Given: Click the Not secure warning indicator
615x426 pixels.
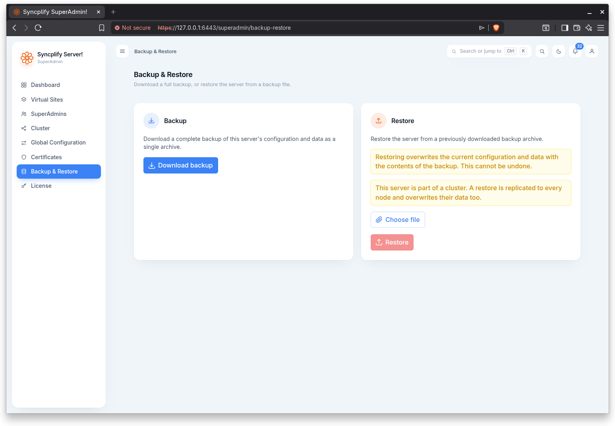Looking at the screenshot, I should 133,28.
